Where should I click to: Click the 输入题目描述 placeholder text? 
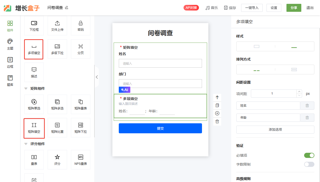(x=128, y=104)
